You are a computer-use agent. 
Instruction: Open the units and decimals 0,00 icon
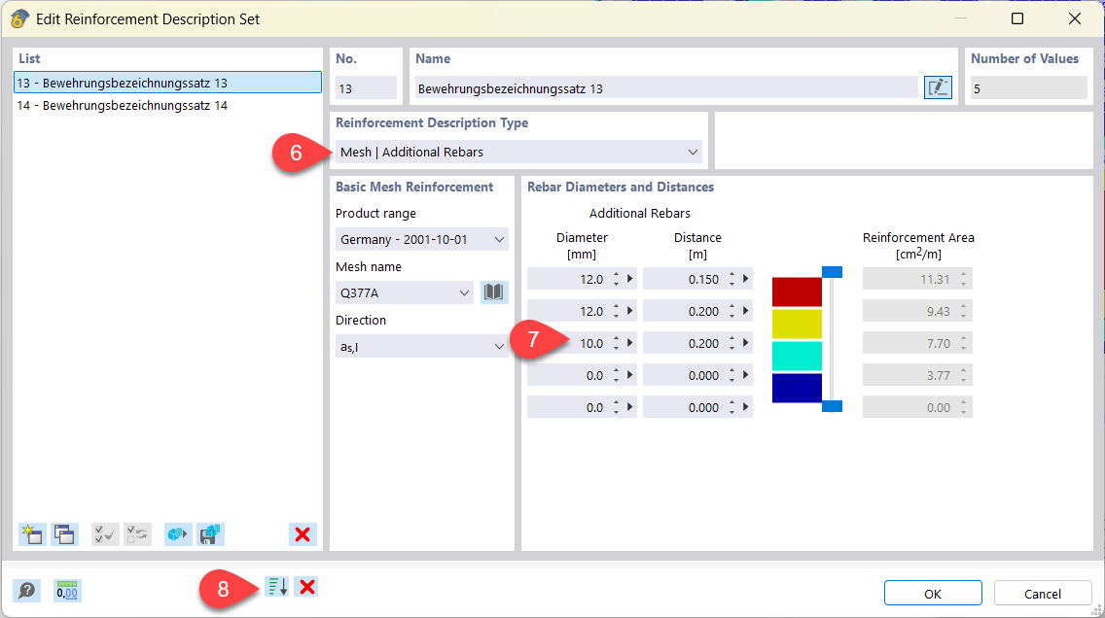pyautogui.click(x=67, y=591)
